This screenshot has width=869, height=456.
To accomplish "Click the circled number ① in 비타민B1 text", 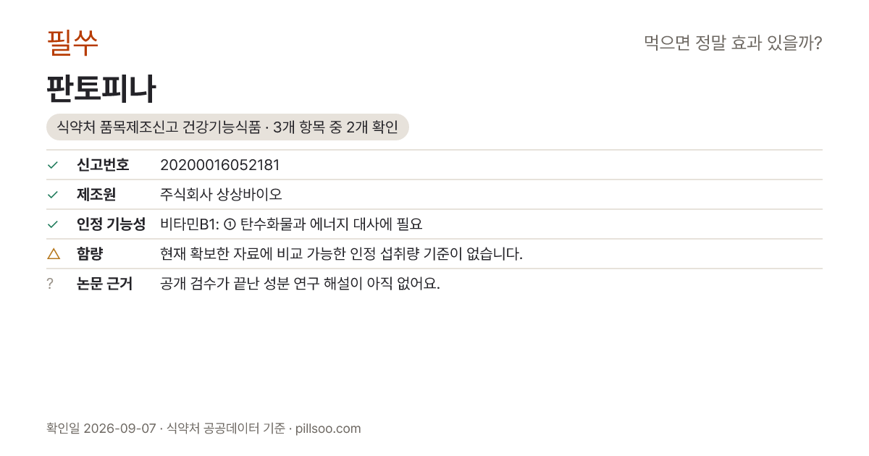I will coord(230,224).
